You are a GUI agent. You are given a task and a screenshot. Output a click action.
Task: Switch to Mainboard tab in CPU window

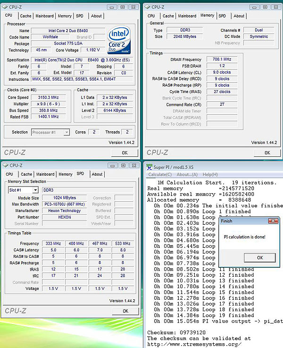[x=44, y=16]
